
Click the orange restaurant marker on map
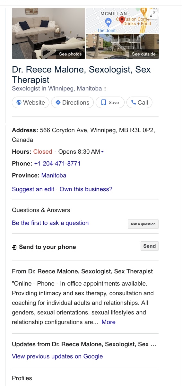pos(143,11)
